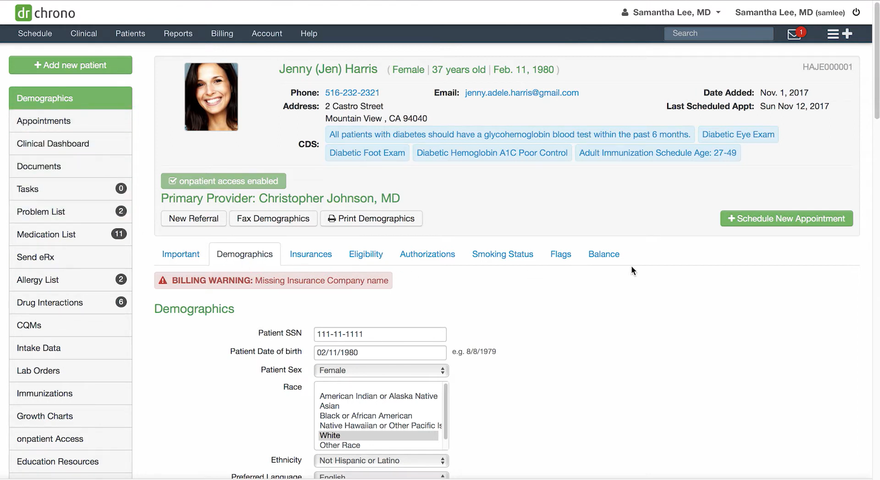Open the Samantha Lee, MD user dropdown
This screenshot has height=480, width=880.
click(x=671, y=12)
